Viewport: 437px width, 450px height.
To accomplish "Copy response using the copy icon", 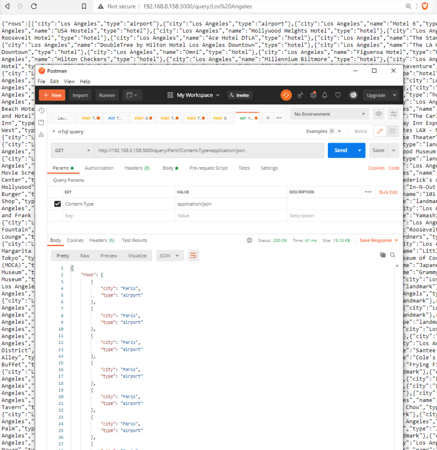I will pos(382,255).
